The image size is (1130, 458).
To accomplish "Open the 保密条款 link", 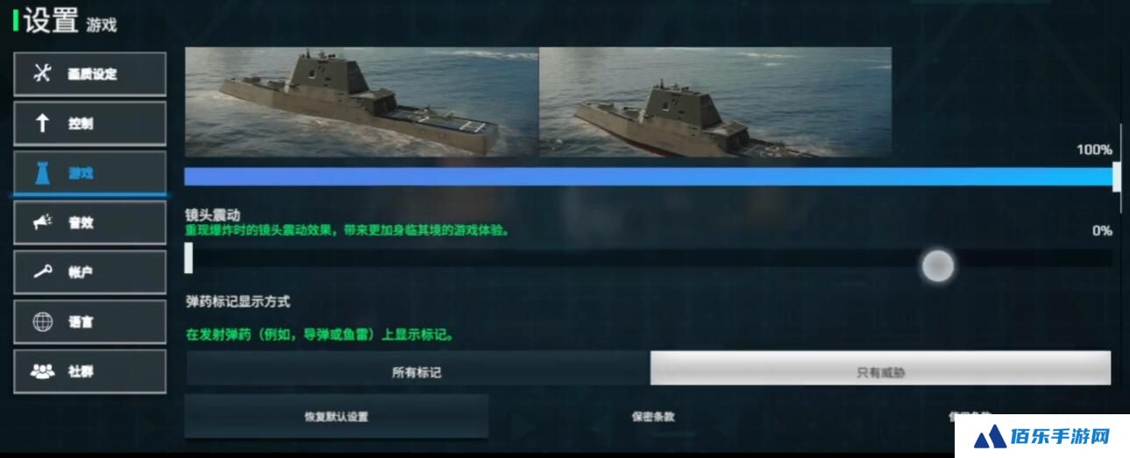I will 653,417.
